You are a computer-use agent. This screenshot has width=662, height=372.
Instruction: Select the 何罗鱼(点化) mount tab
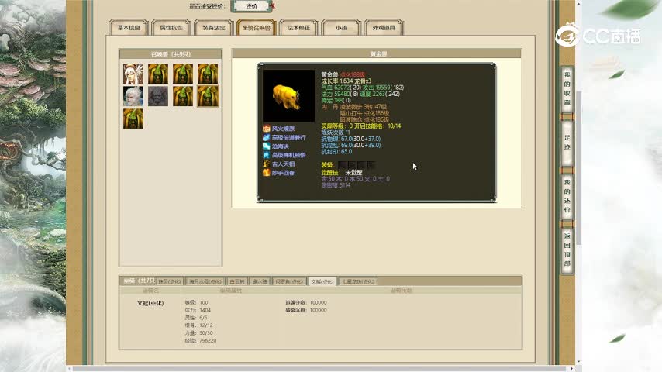coord(289,281)
